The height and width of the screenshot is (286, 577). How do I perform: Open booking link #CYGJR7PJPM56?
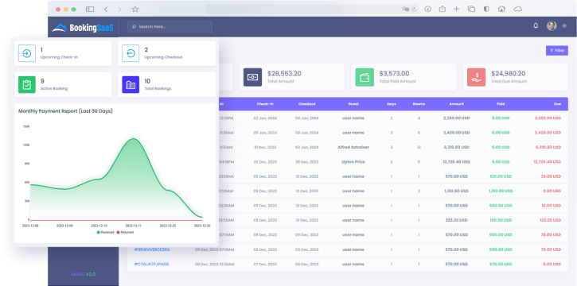(151, 264)
